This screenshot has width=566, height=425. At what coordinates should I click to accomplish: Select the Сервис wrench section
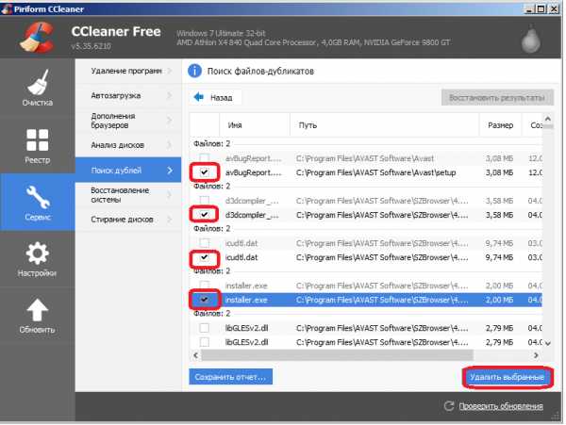click(x=37, y=203)
